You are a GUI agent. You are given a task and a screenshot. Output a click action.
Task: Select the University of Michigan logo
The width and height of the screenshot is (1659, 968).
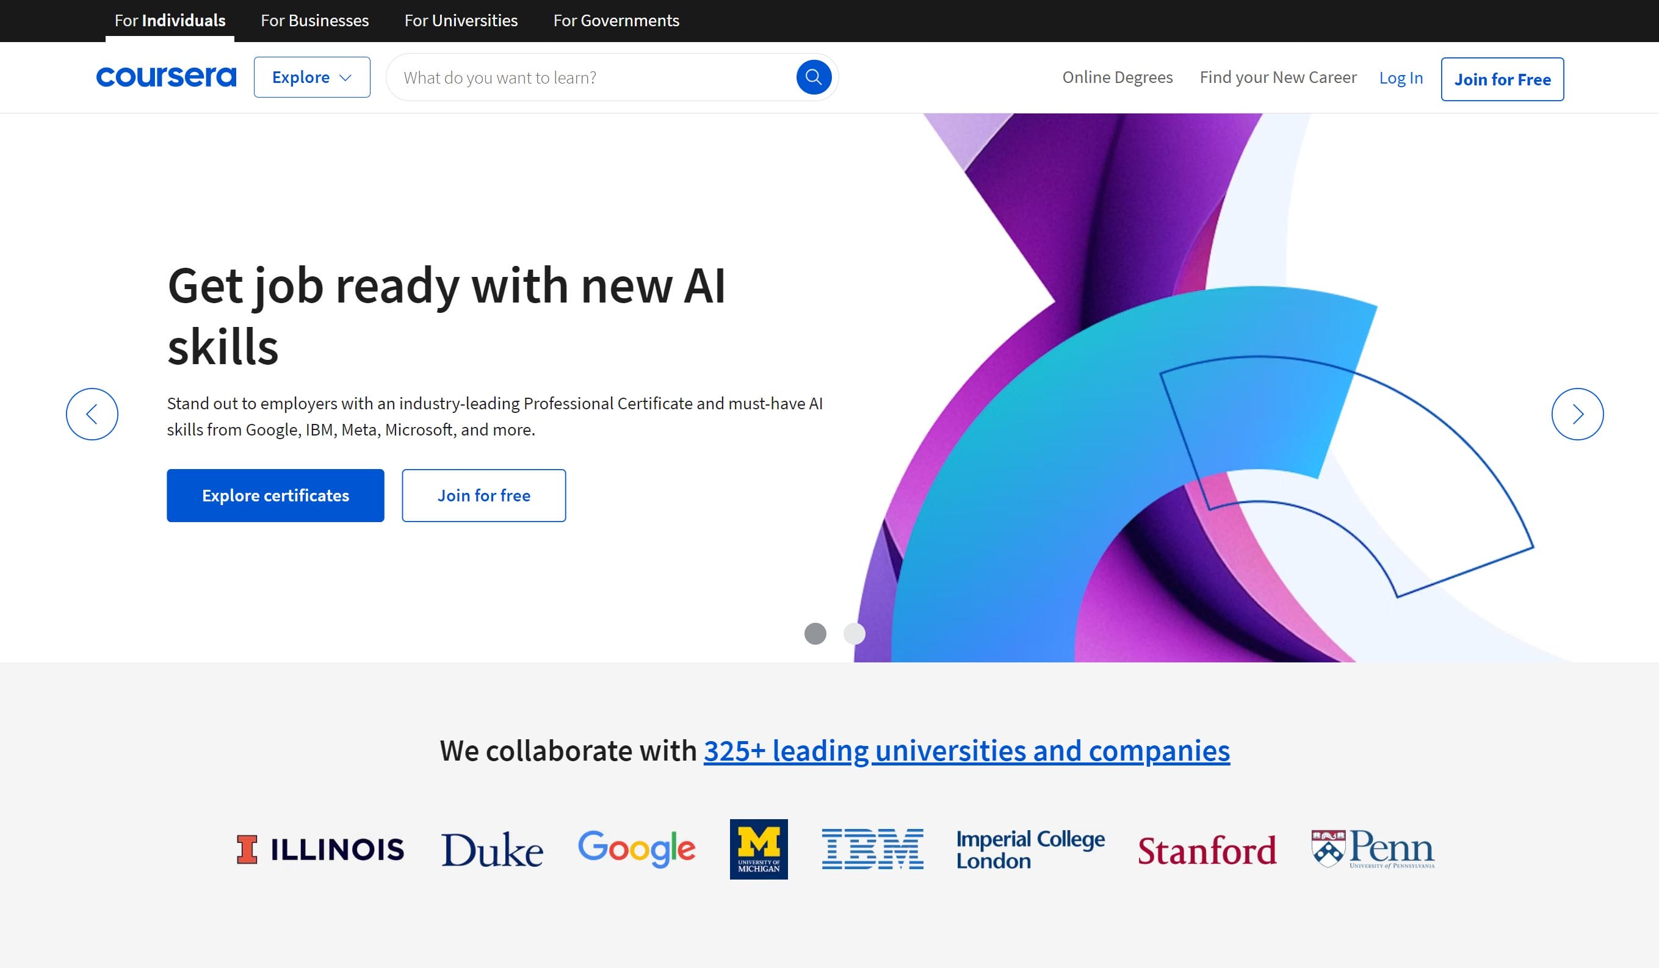point(757,849)
